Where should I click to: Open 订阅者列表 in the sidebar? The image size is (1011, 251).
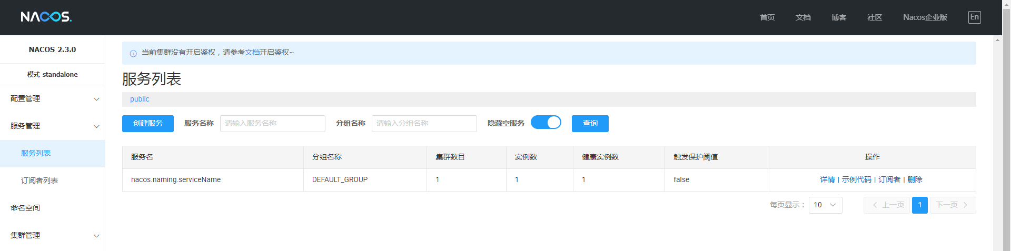39,180
